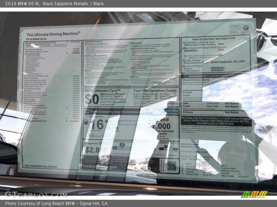Click the '7,000' fuel cost spend figure

(161, 126)
